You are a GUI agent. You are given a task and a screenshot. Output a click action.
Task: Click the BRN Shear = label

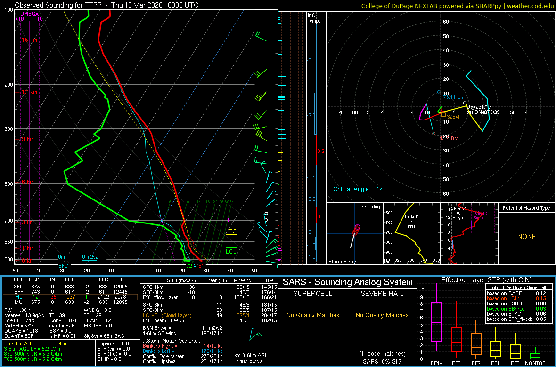tap(158, 327)
